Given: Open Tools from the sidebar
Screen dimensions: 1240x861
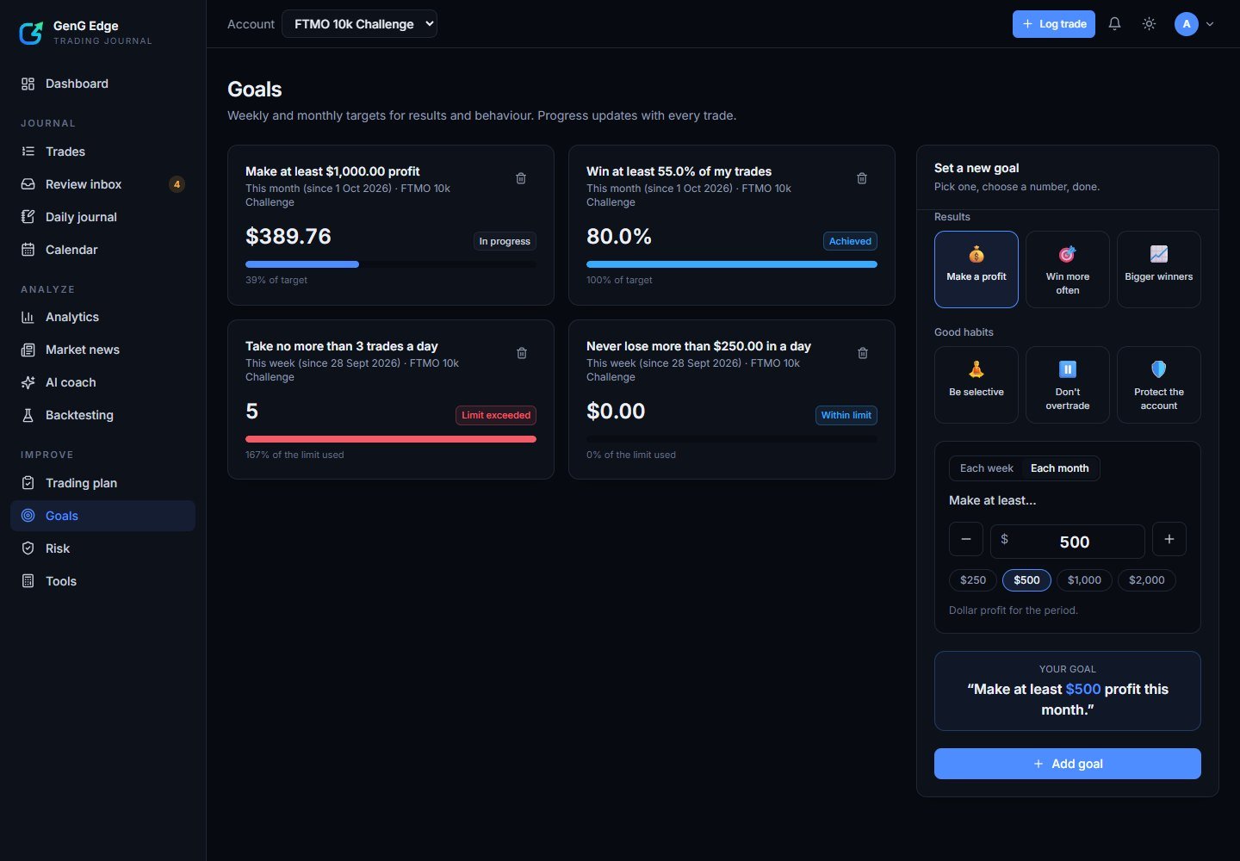Looking at the screenshot, I should tap(103, 581).
